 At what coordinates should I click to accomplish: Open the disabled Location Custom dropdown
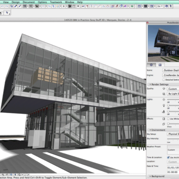[x=173, y=162]
